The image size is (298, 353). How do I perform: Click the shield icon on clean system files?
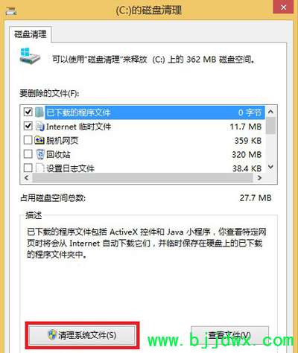[x=52, y=335]
